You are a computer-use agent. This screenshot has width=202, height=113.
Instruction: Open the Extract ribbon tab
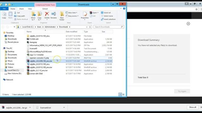[45, 9]
